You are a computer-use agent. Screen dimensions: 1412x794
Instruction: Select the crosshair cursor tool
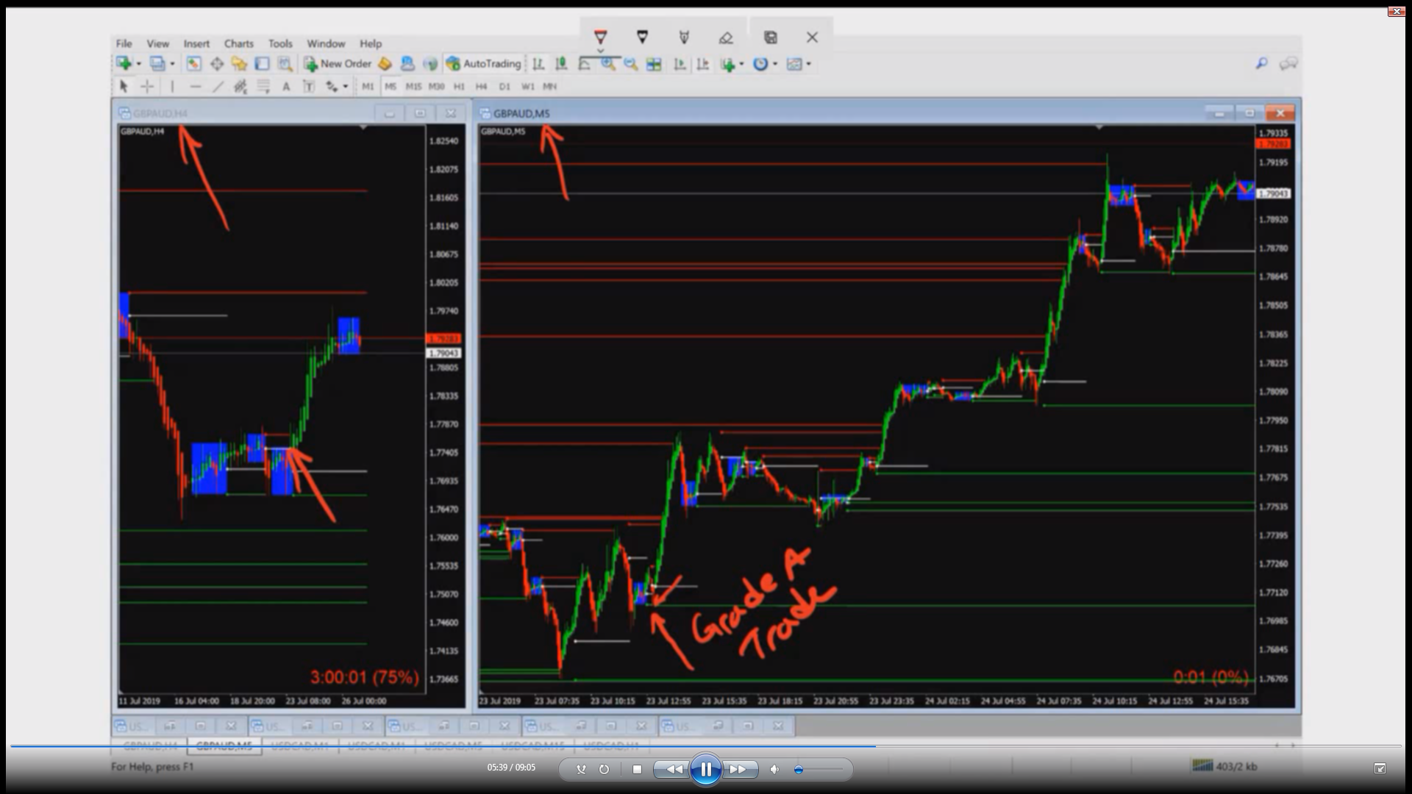pos(147,87)
